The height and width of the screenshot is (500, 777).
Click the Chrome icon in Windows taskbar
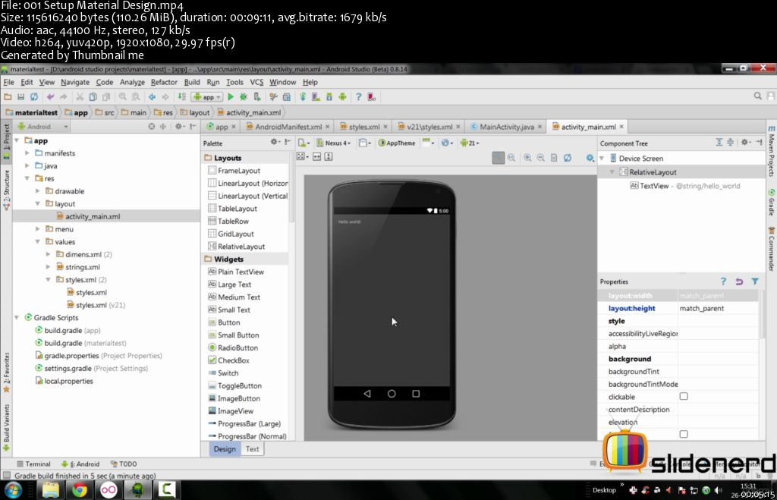tap(79, 490)
